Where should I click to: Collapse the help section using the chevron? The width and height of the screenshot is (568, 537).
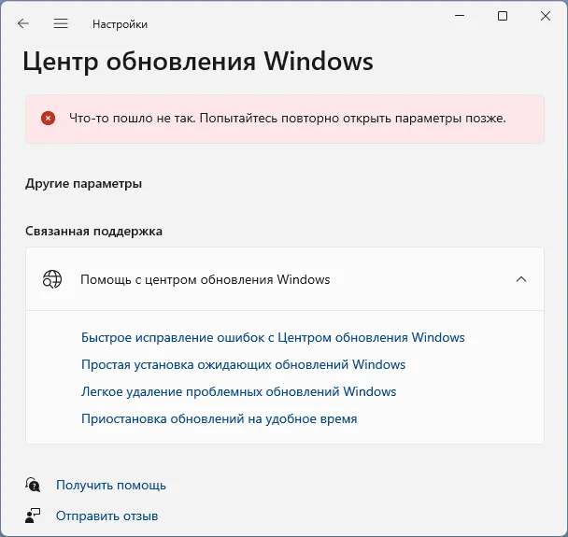[x=521, y=279]
